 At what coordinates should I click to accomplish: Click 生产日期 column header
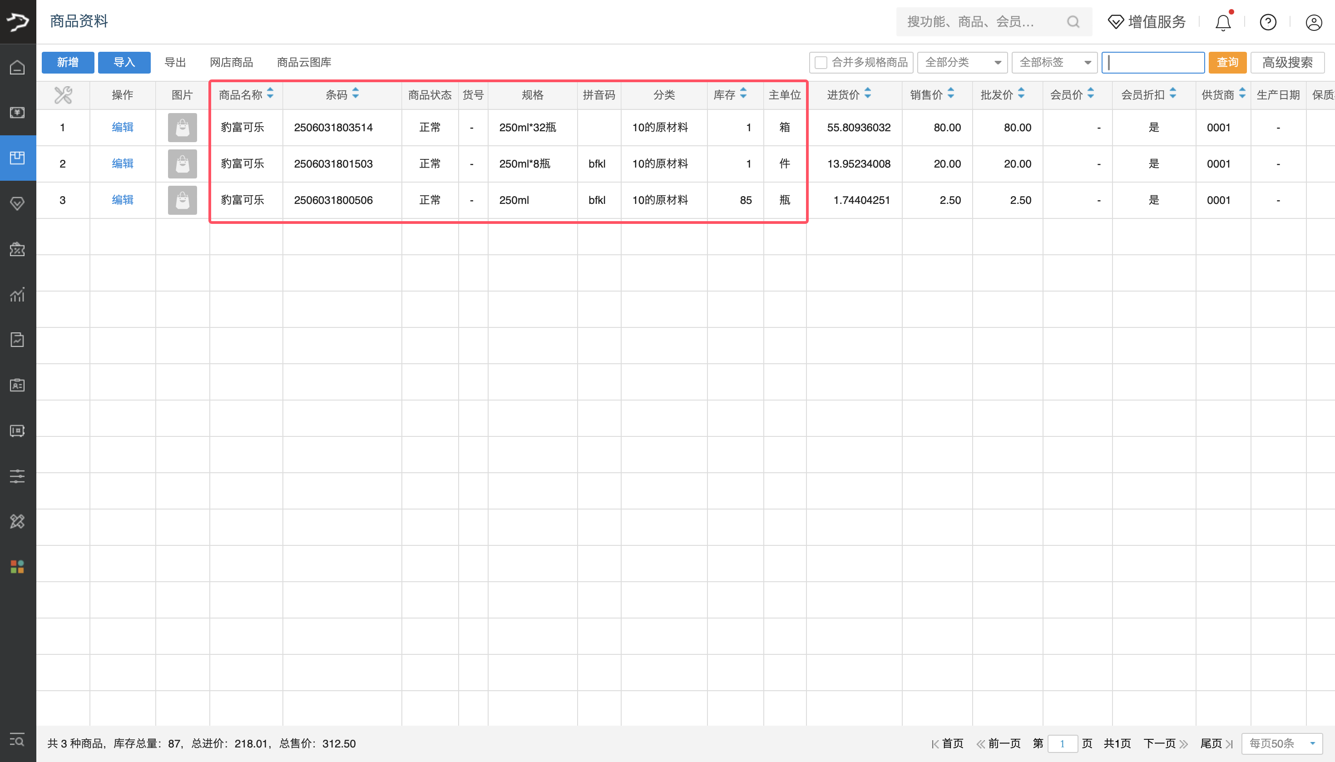(1278, 95)
